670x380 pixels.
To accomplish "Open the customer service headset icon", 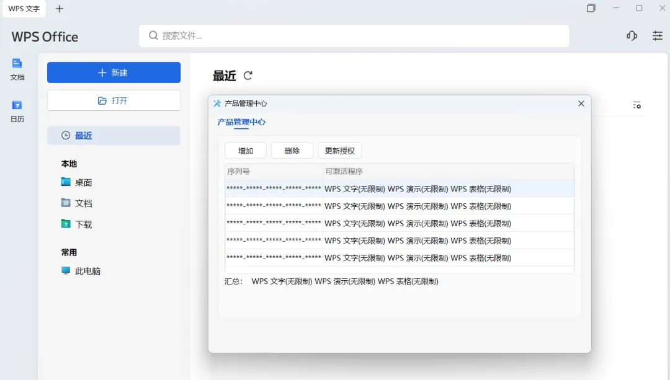I will (632, 36).
